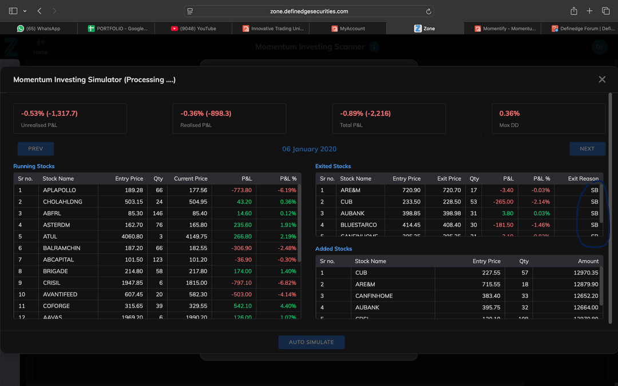This screenshot has width=618, height=386.
Task: Click CANFINHOME in Added Stocks
Action: point(374,296)
